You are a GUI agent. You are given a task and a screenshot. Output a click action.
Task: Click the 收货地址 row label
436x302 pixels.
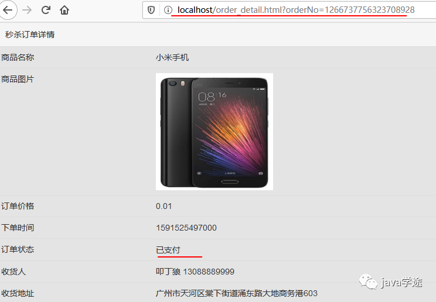pos(18,293)
